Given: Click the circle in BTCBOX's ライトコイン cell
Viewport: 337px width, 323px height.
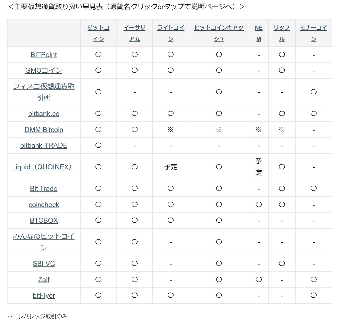Looking at the screenshot, I should click(x=171, y=220).
